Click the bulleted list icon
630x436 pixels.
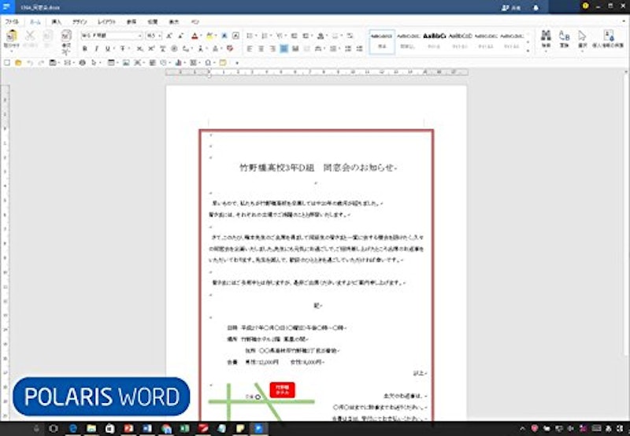coord(250,35)
